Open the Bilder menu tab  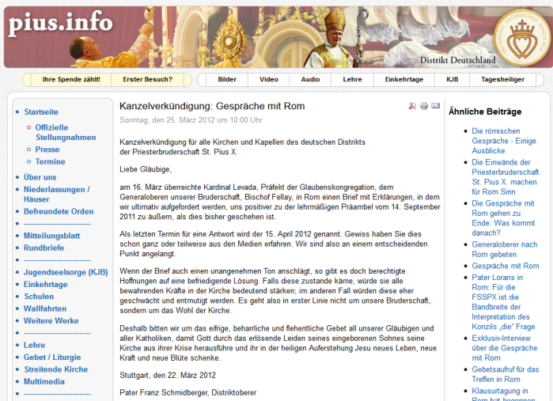tap(227, 80)
